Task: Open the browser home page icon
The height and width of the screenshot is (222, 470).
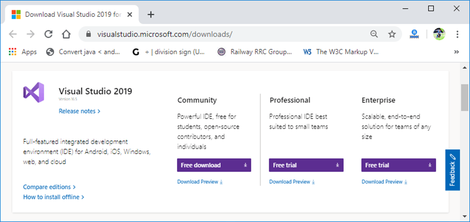Action: pyautogui.click(x=66, y=34)
